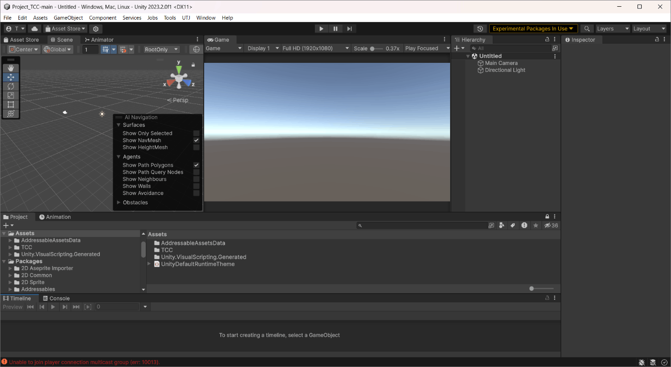Search by Type in Project window
671x367 pixels.
(502, 225)
